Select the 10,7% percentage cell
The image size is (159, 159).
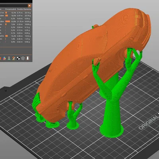coord(14,13)
